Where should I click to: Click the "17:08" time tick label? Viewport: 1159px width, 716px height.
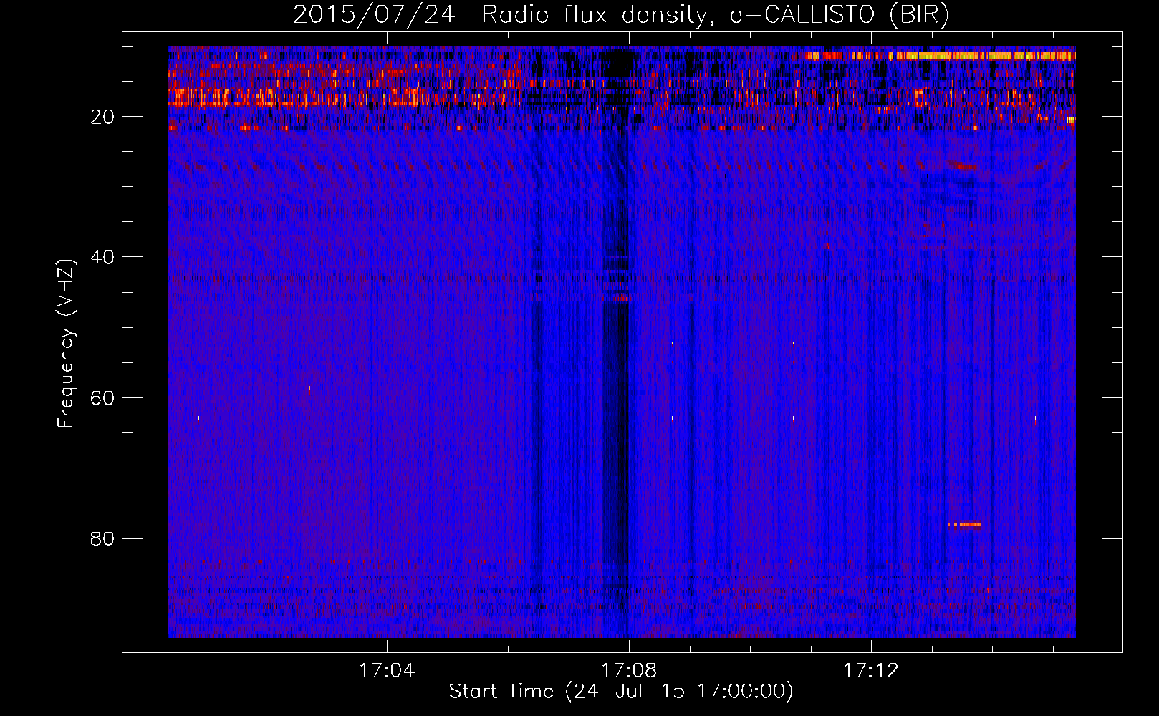click(x=629, y=671)
